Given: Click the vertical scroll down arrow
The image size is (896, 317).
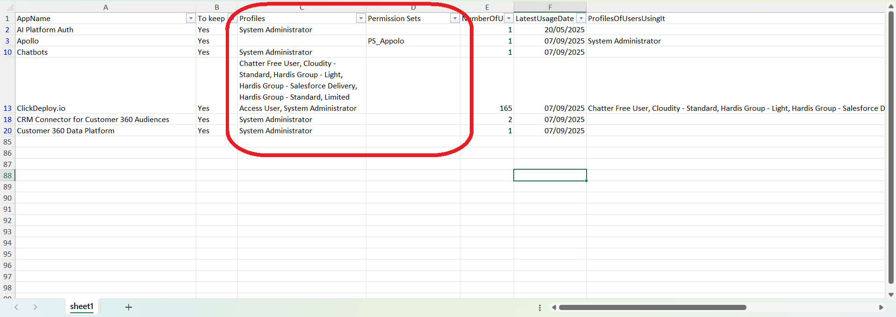Looking at the screenshot, I should click(891, 295).
